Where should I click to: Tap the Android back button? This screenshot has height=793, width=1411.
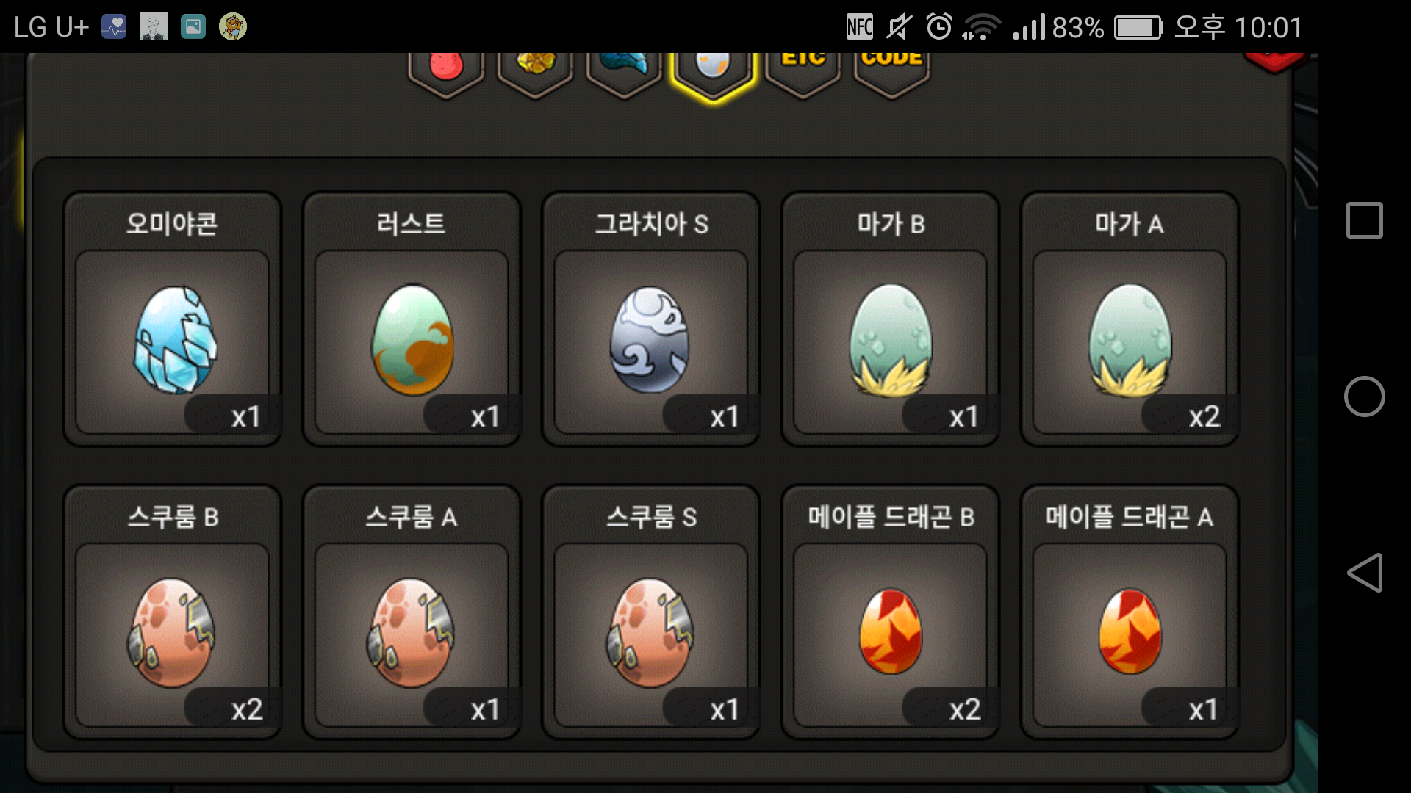coord(1365,573)
